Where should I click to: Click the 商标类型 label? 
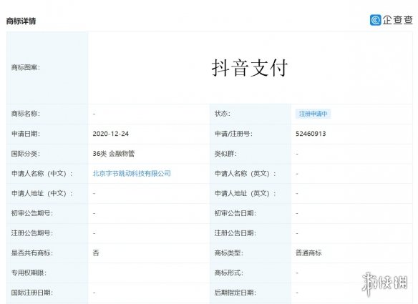pyautogui.click(x=229, y=252)
